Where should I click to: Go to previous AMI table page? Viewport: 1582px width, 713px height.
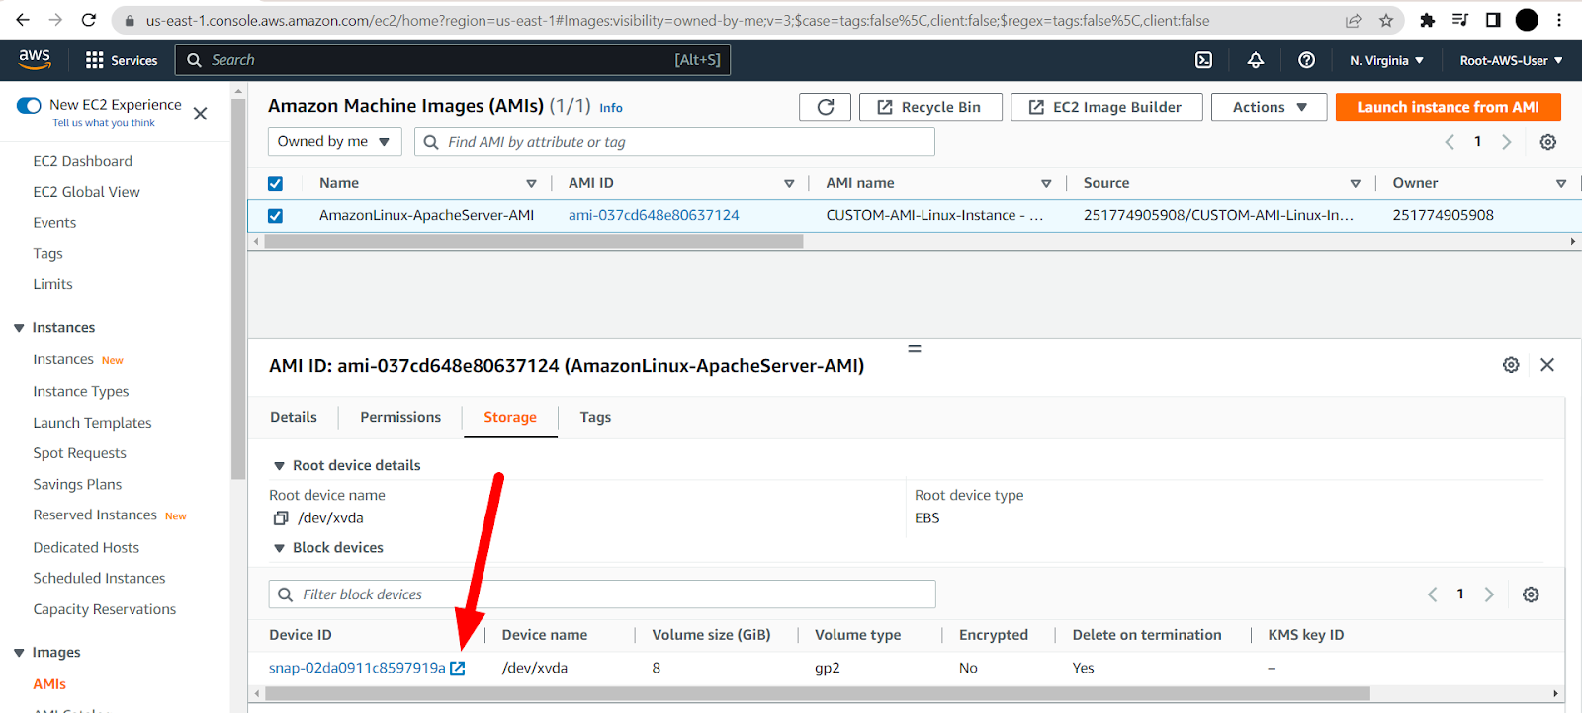coord(1450,142)
